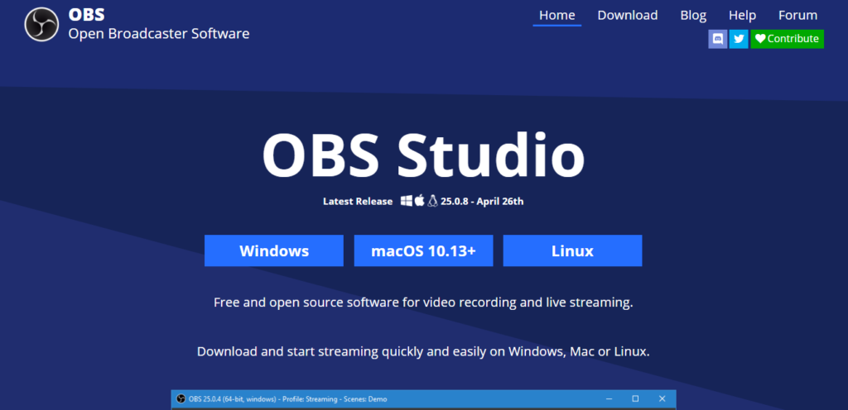Download OBS for macOS 10.13+

(423, 250)
